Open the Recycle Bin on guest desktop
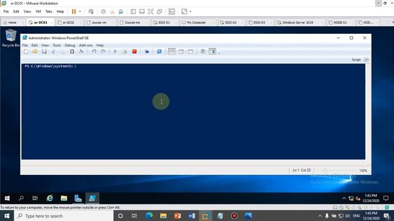This screenshot has height=221, width=394. 10,38
